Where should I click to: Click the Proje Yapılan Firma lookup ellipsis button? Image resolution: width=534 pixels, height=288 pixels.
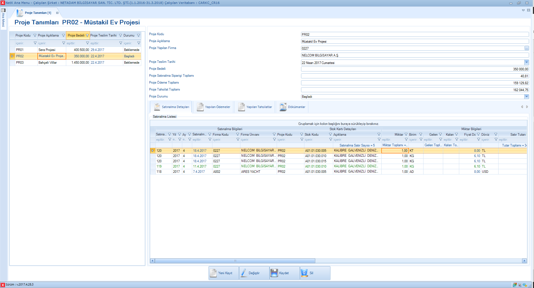pos(527,48)
